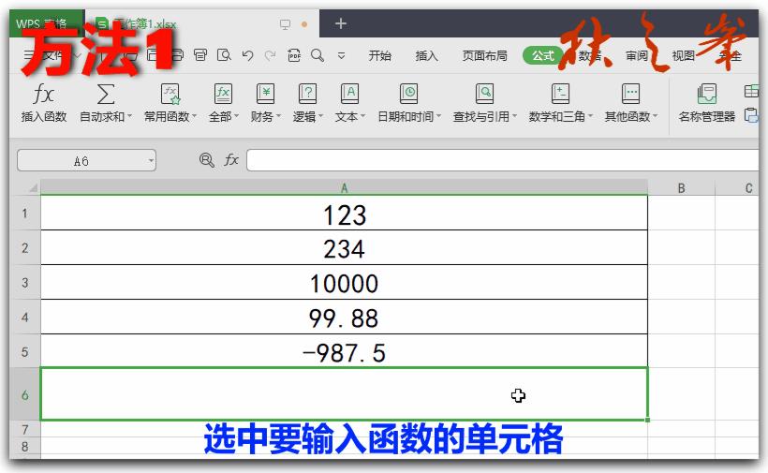Image resolution: width=768 pixels, height=473 pixels.
Task: Expand the Text (文本) dropdown arrow
Action: 363,116
